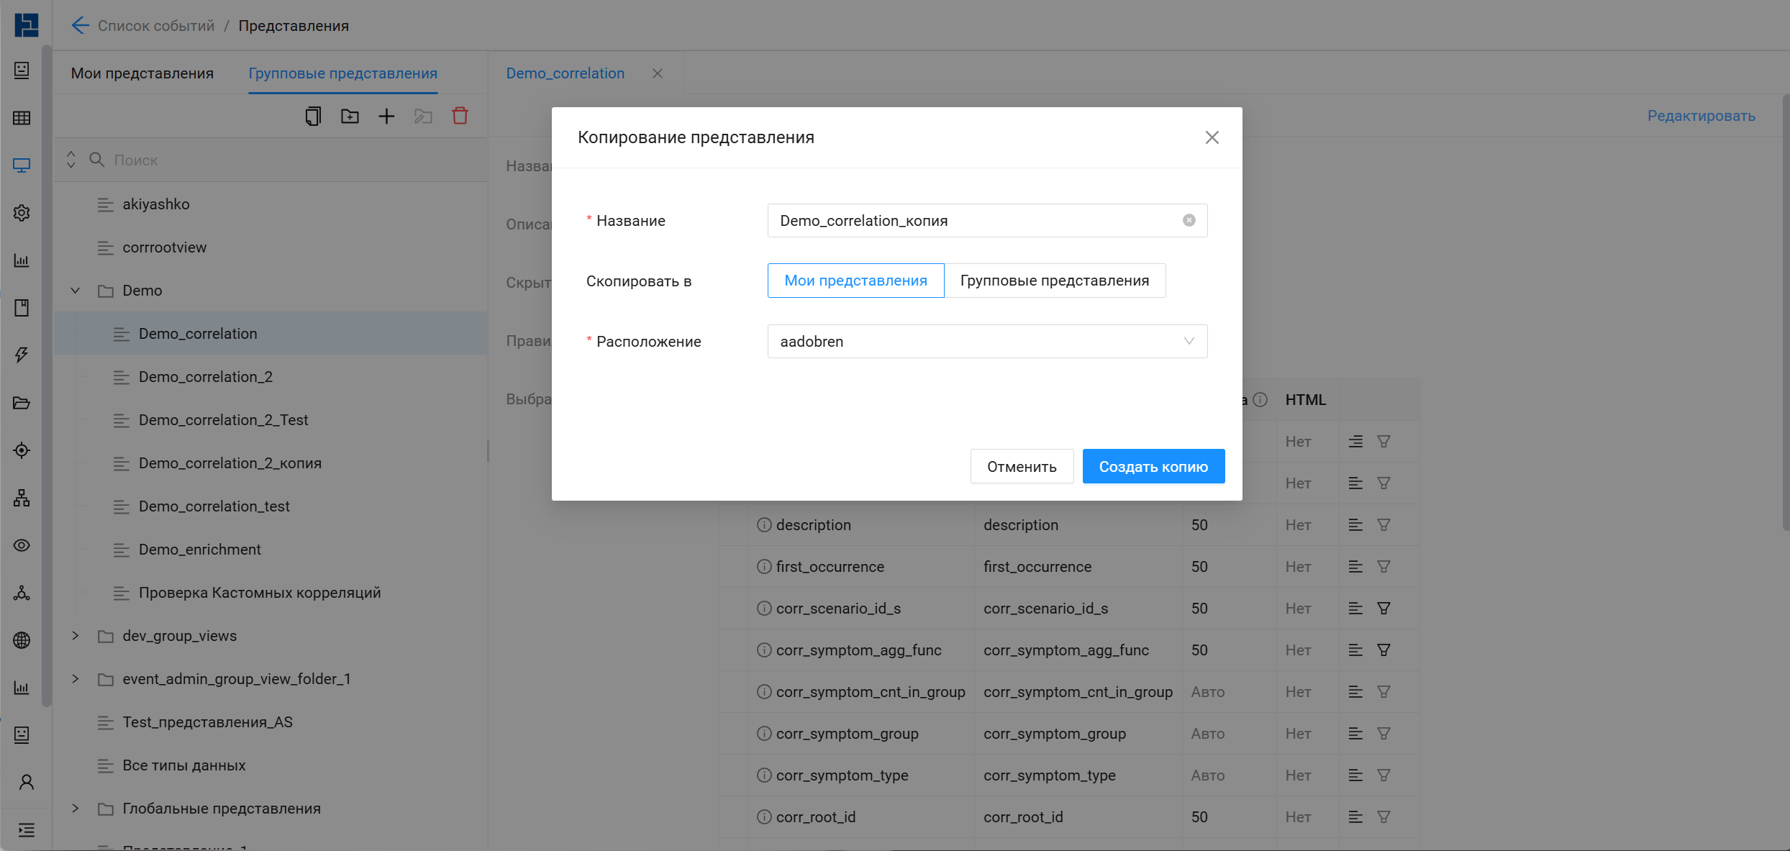Open the Расположение dropdown aadobren
The width and height of the screenshot is (1790, 851).
[987, 342]
